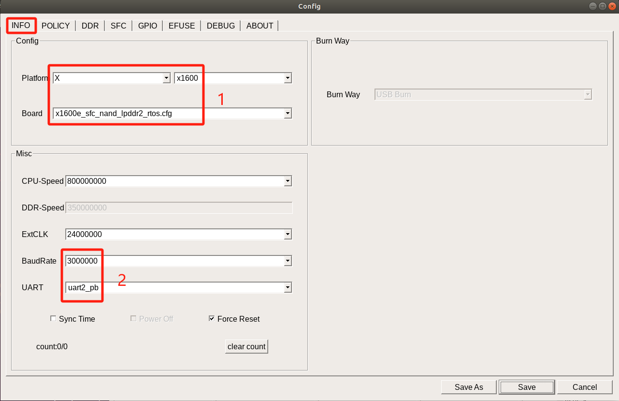The height and width of the screenshot is (401, 619).
Task: Expand the ExtCLK dropdown
Action: [x=288, y=235]
